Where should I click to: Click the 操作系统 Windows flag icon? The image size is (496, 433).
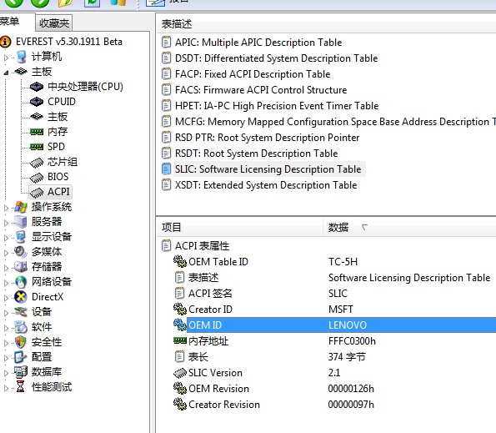(x=21, y=207)
